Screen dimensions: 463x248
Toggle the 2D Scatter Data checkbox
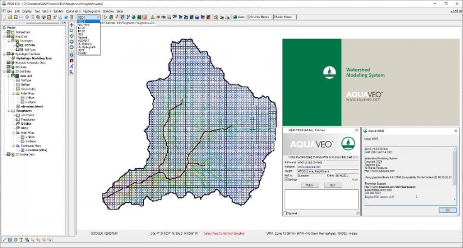click(x=8, y=154)
